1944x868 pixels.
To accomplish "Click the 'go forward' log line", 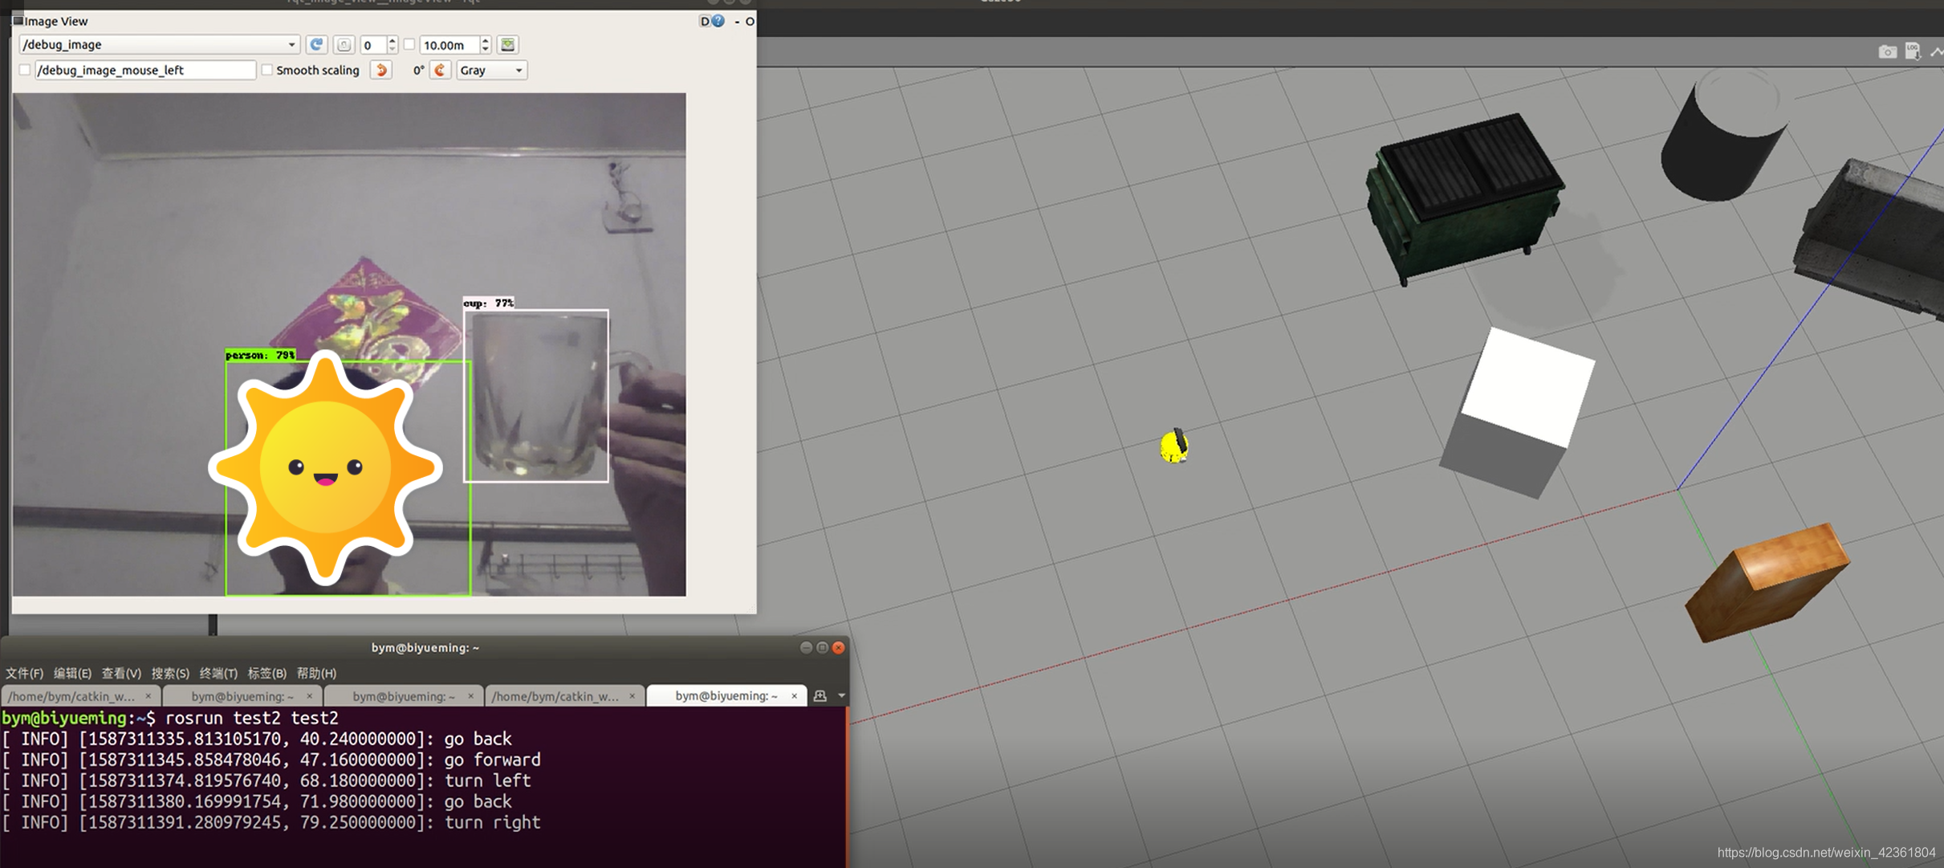I will pos(271,760).
